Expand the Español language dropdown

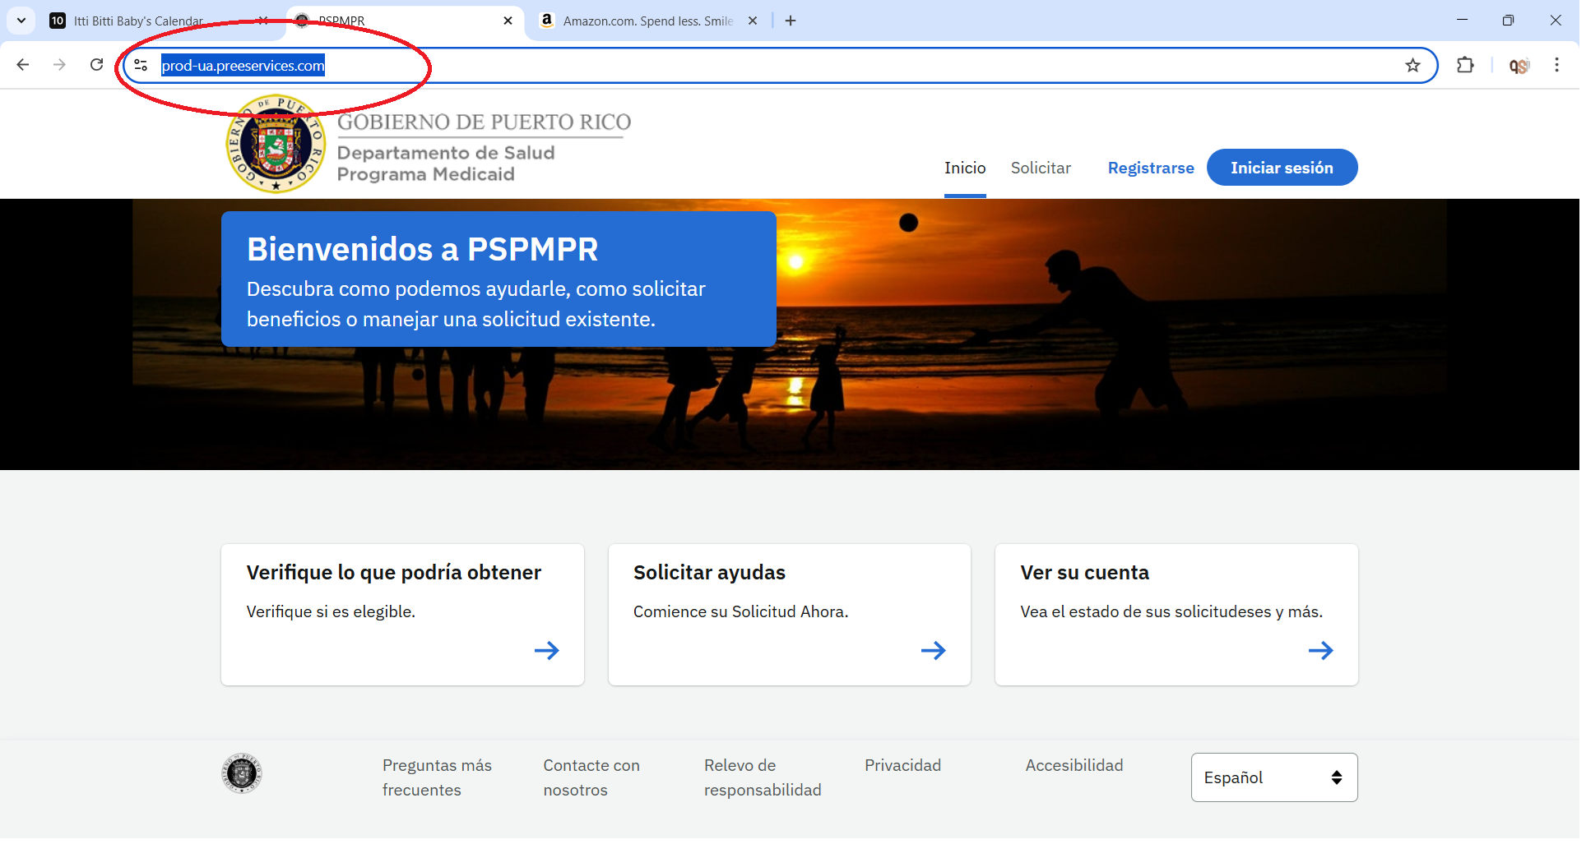(1274, 777)
